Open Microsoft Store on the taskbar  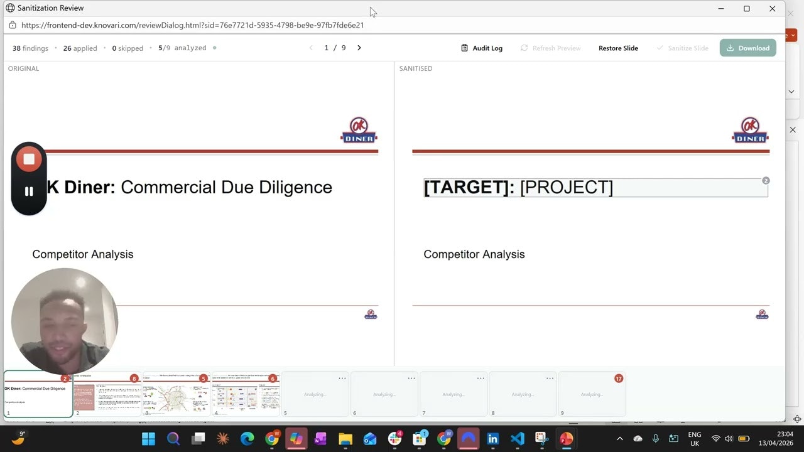(420, 438)
